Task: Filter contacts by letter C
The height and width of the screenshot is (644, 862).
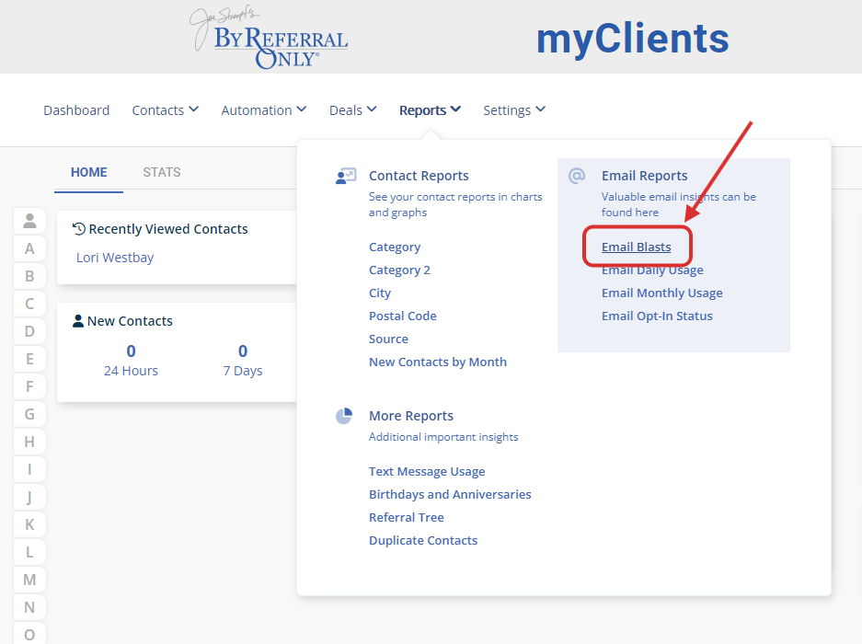Action: pyautogui.click(x=29, y=304)
